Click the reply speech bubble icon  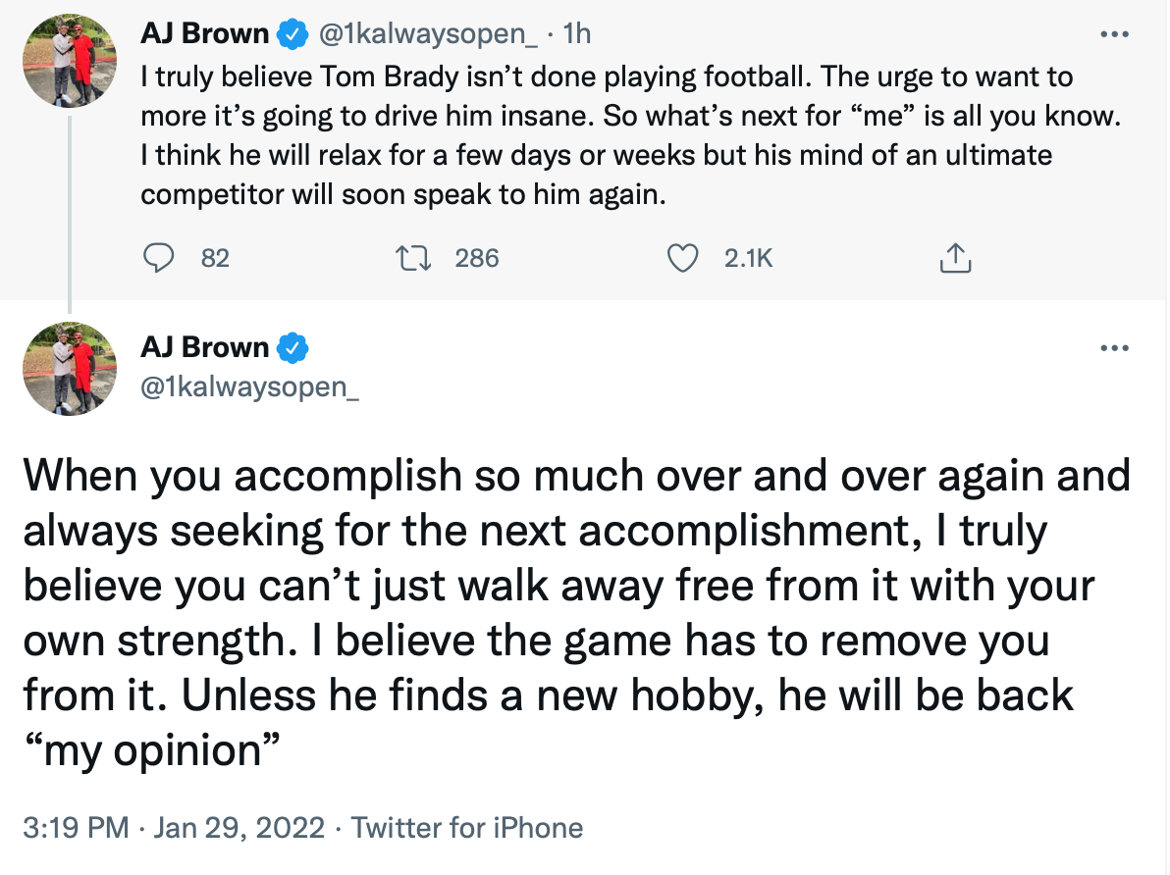[x=159, y=258]
